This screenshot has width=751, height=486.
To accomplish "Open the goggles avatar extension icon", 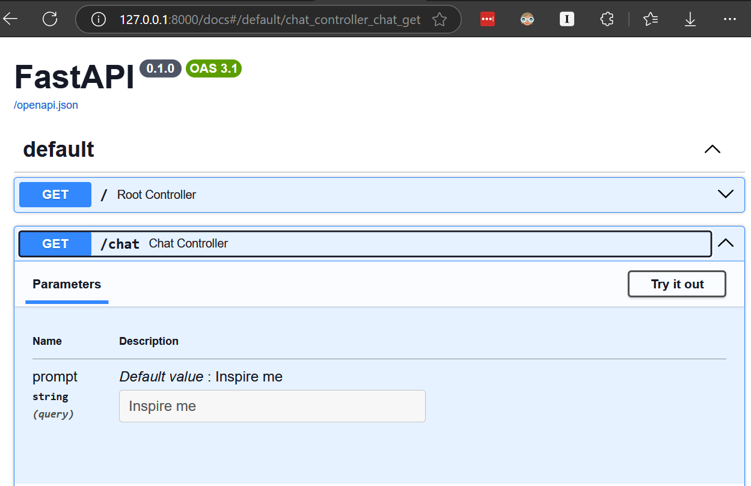I will pos(527,19).
